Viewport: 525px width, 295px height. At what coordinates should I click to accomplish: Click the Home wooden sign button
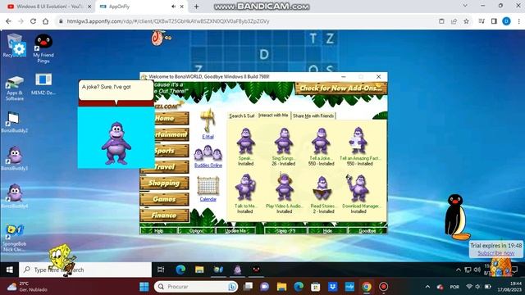coord(164,118)
